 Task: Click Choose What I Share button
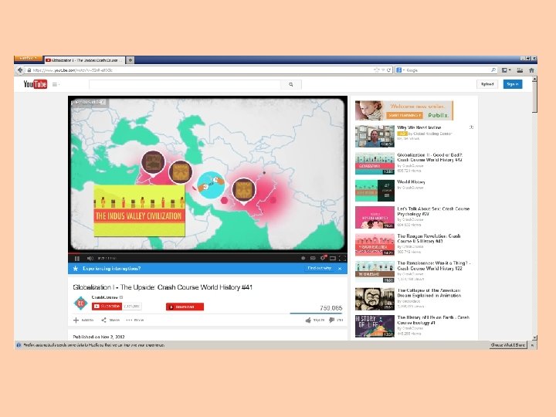(x=508, y=345)
